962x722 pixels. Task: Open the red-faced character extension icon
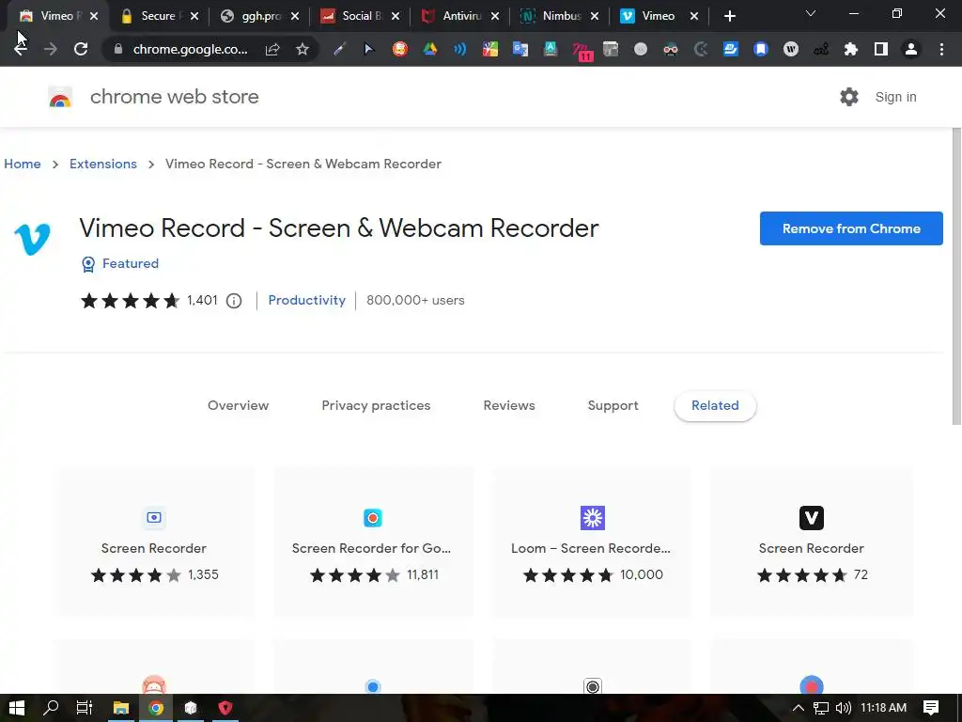tap(400, 49)
